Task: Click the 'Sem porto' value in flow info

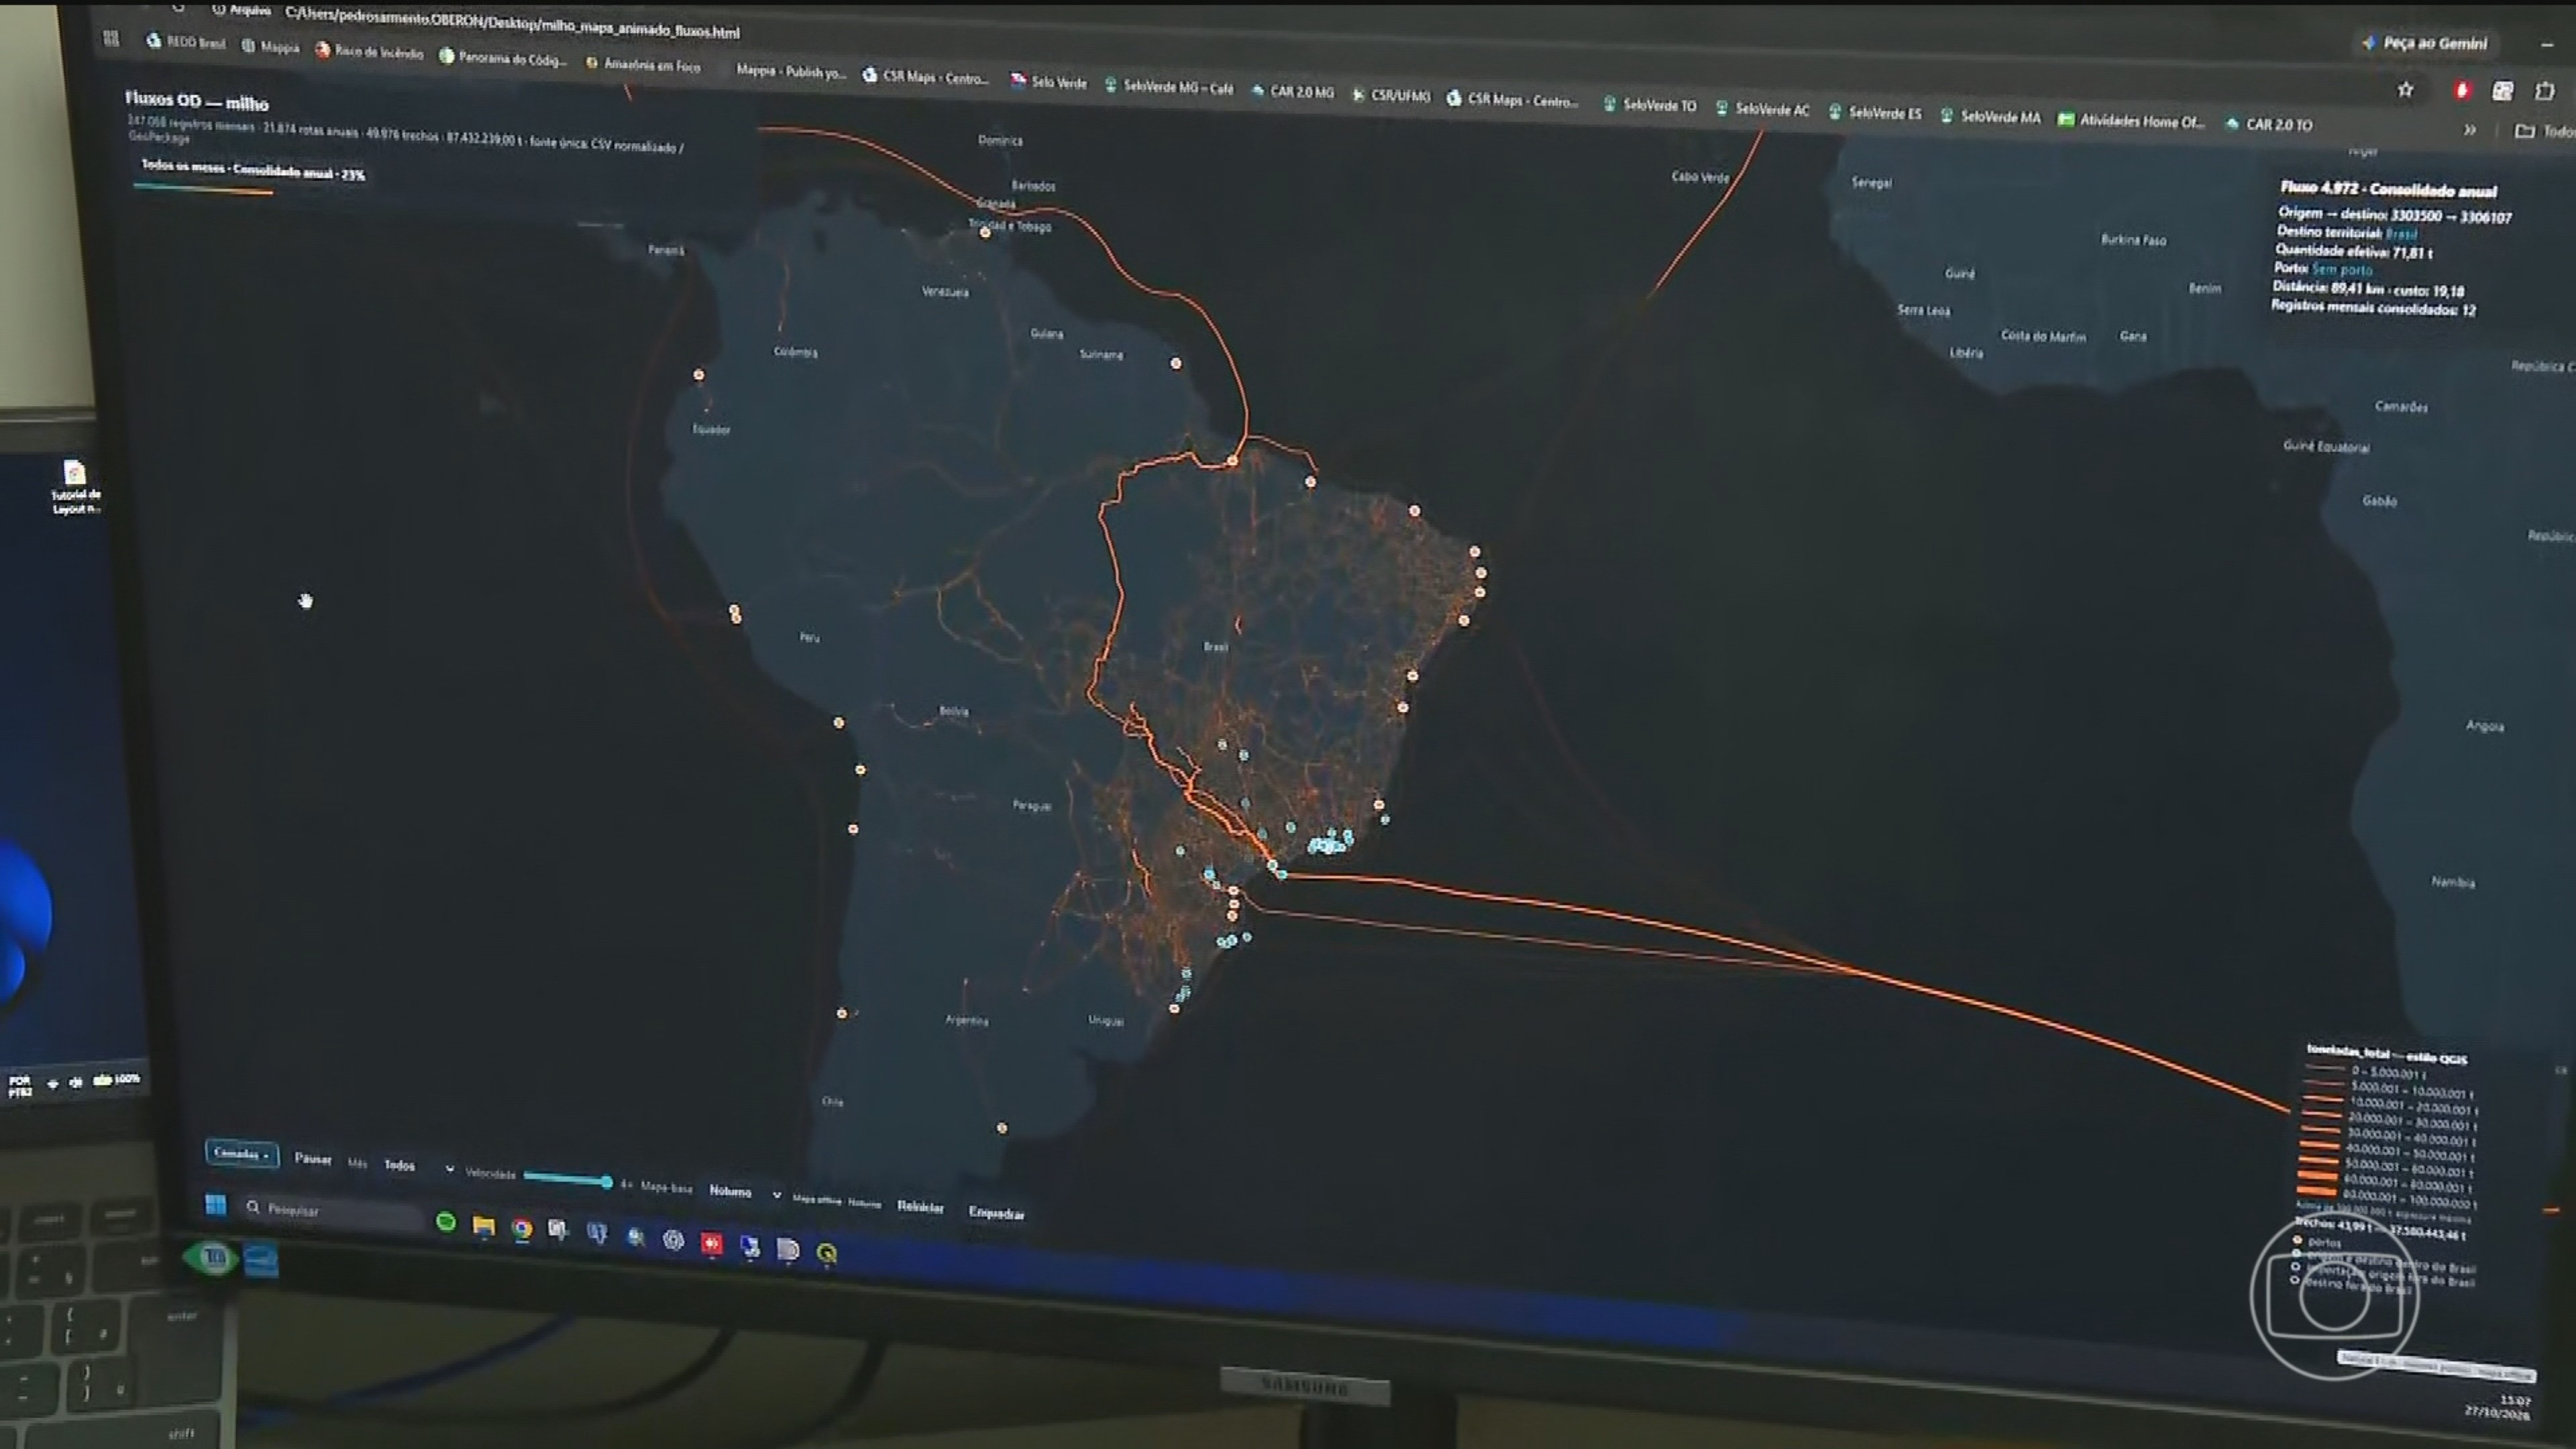Action: [x=2341, y=269]
